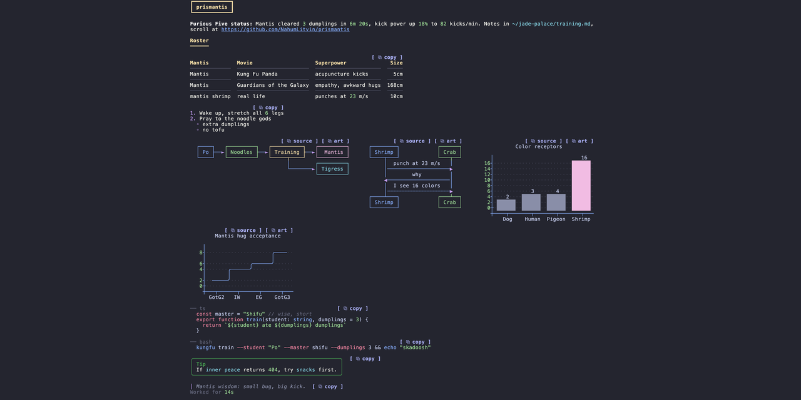
Task: Click the Po node in the flowchart
Action: (x=206, y=152)
